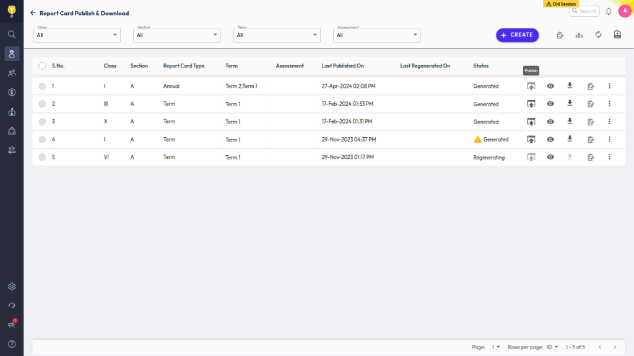Go back using the arrow beside Report Card title
This screenshot has height=356, width=634.
tap(33, 13)
